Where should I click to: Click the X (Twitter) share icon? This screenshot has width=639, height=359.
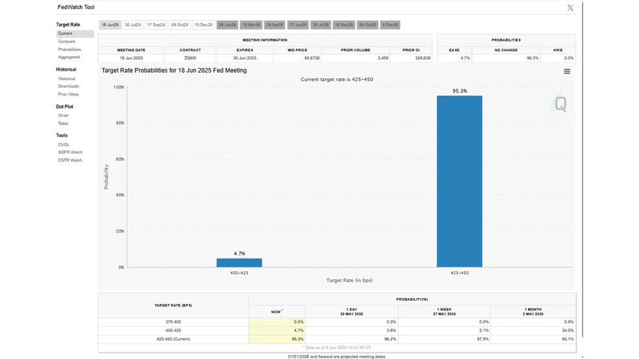pos(570,8)
